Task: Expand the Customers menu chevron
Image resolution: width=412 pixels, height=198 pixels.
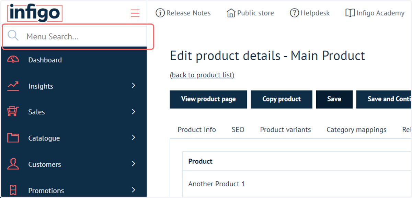Action: pos(134,164)
